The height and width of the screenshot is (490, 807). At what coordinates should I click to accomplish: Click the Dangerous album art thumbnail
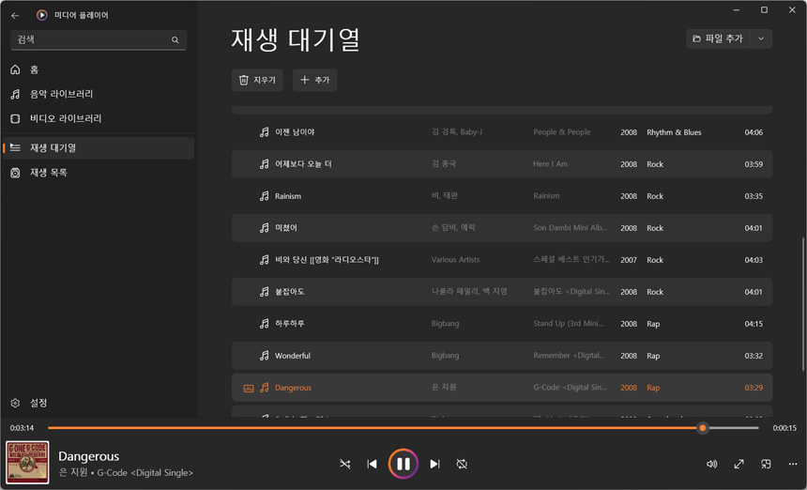[28, 463]
